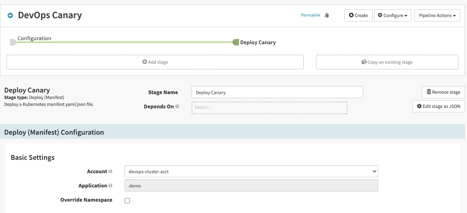Click Copy an existing stage

tap(387, 62)
